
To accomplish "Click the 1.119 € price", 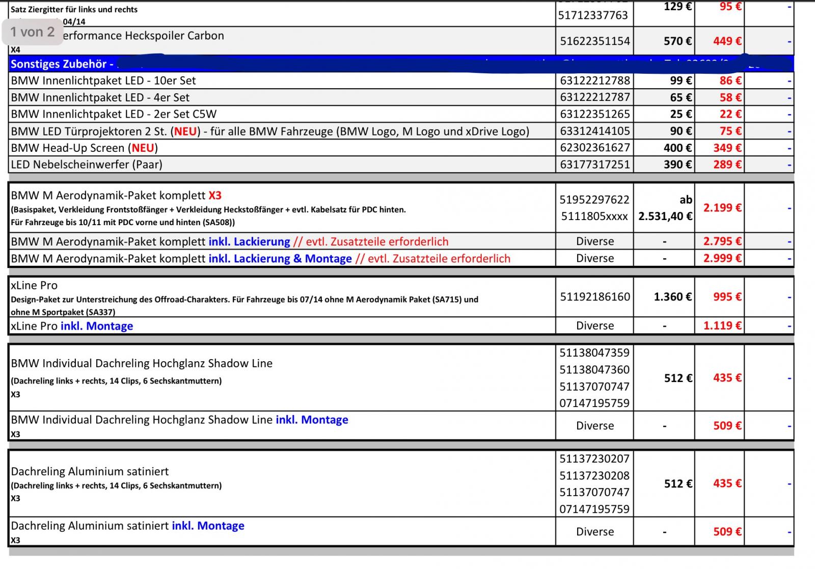I will click(x=722, y=326).
